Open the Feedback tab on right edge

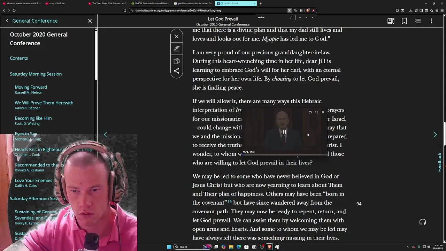click(x=439, y=162)
